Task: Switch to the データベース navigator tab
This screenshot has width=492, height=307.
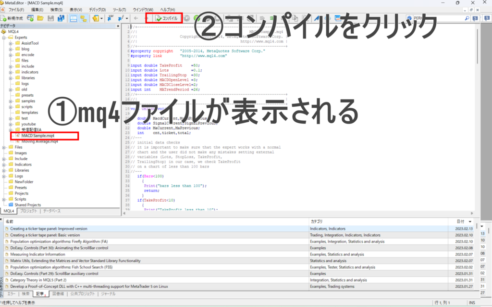Action: (x=52, y=211)
